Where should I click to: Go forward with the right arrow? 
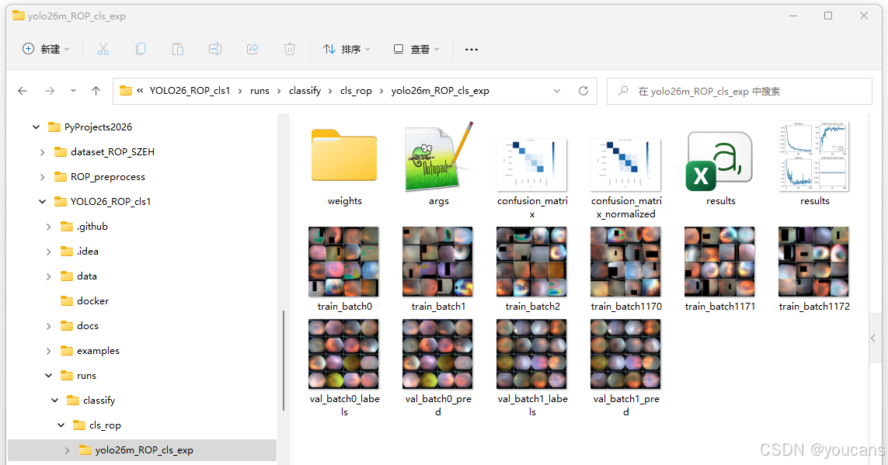click(50, 91)
